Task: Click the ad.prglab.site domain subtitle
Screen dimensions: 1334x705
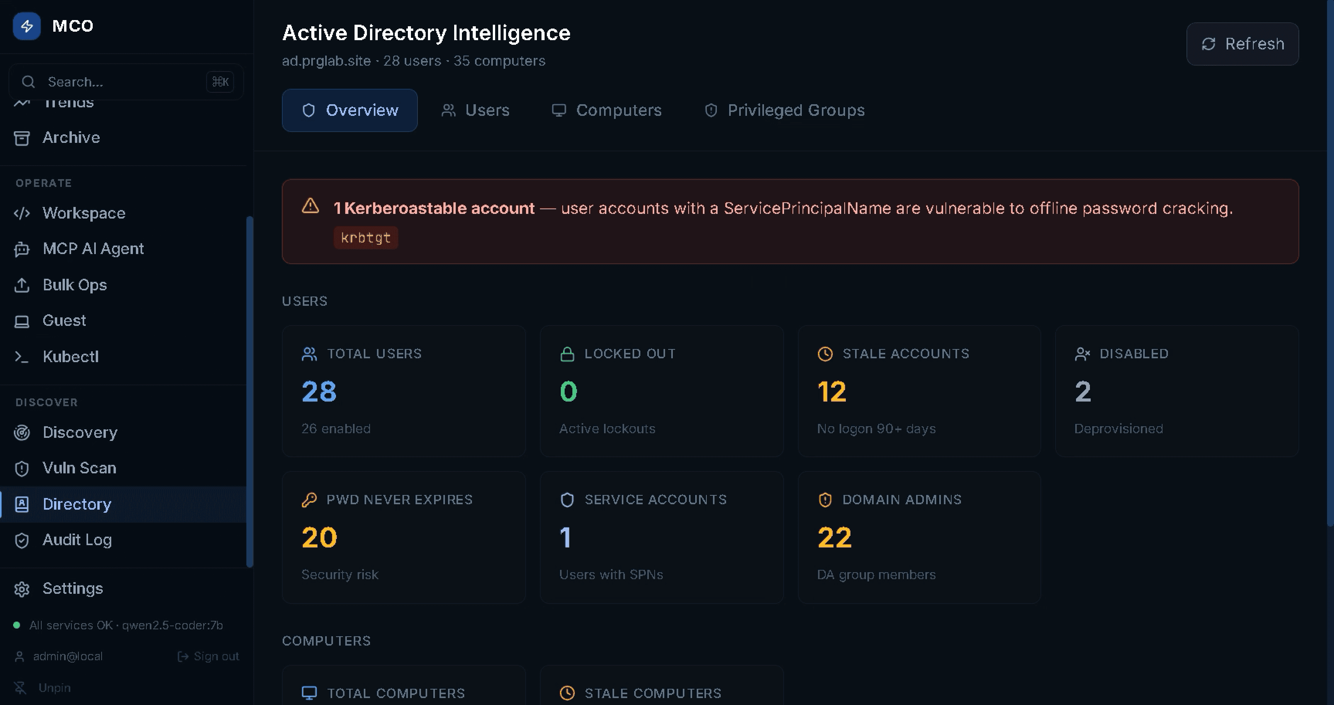Action: coord(326,61)
